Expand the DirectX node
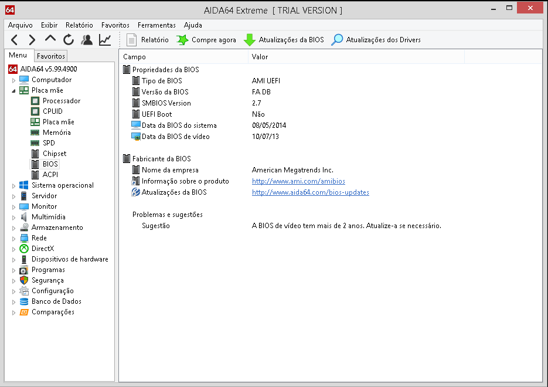 [x=13, y=249]
